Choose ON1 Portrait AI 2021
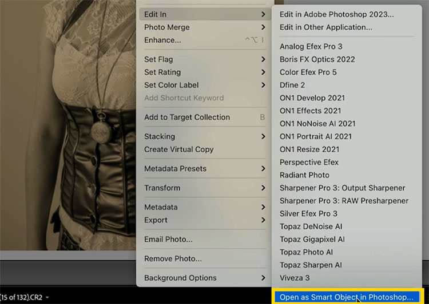This screenshot has width=429, height=304. click(x=347, y=136)
